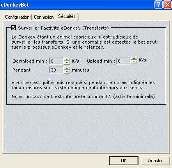The image size is (172, 168).
Task: Click inside the Upload min value field
Action: pyautogui.click(x=123, y=61)
